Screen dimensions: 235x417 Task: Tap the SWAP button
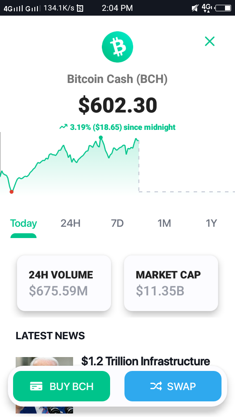173,386
